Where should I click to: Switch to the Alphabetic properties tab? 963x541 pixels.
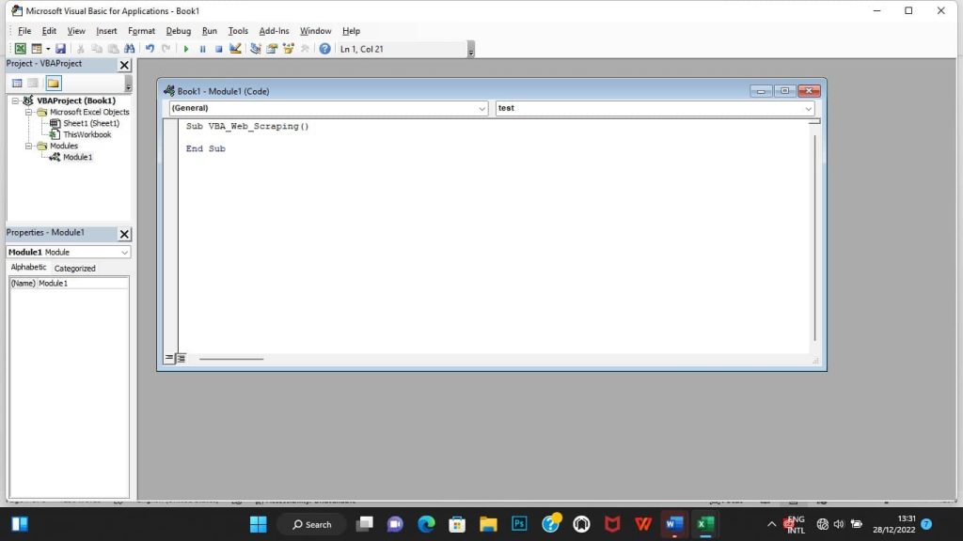pos(28,268)
